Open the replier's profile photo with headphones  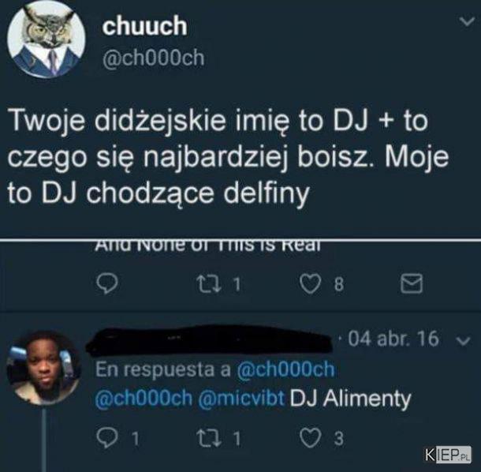point(43,367)
